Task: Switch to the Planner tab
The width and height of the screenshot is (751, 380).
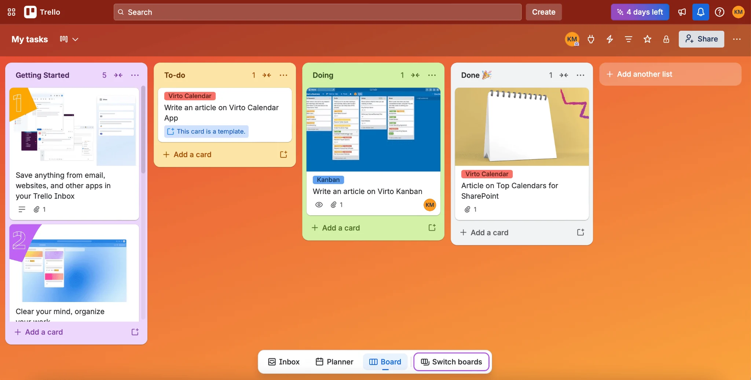Action: coord(334,362)
